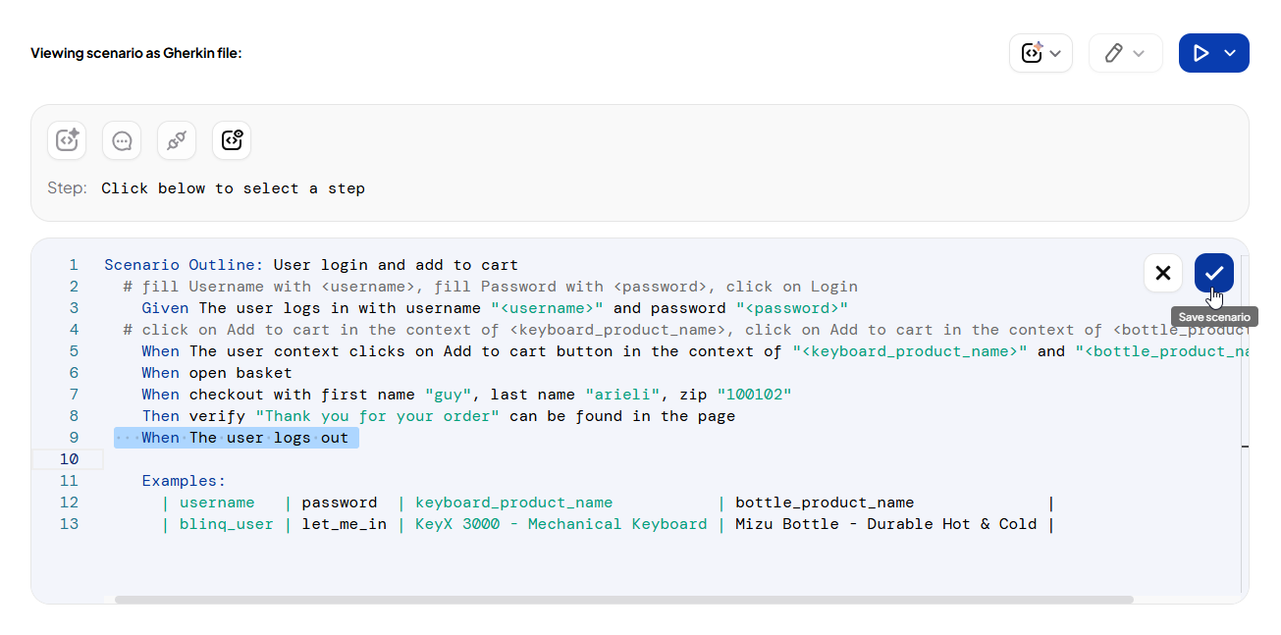The height and width of the screenshot is (635, 1281).
Task: Click the 'Then verify' thank you step
Action: click(x=438, y=416)
